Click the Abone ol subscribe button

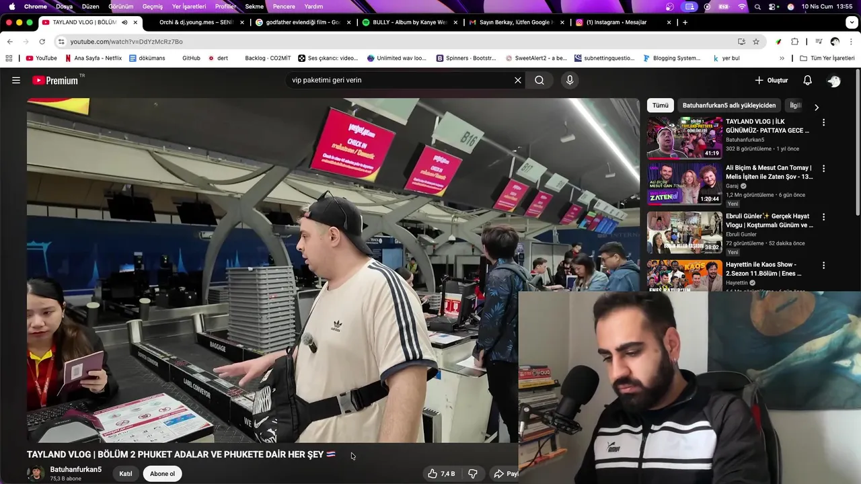[162, 474]
